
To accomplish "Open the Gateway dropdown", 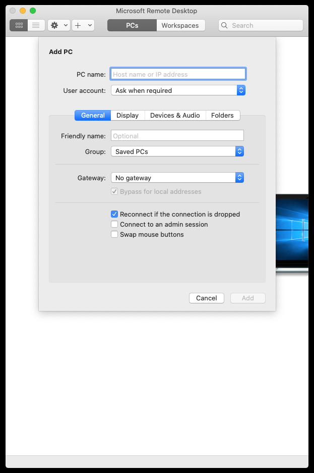I will click(x=177, y=178).
